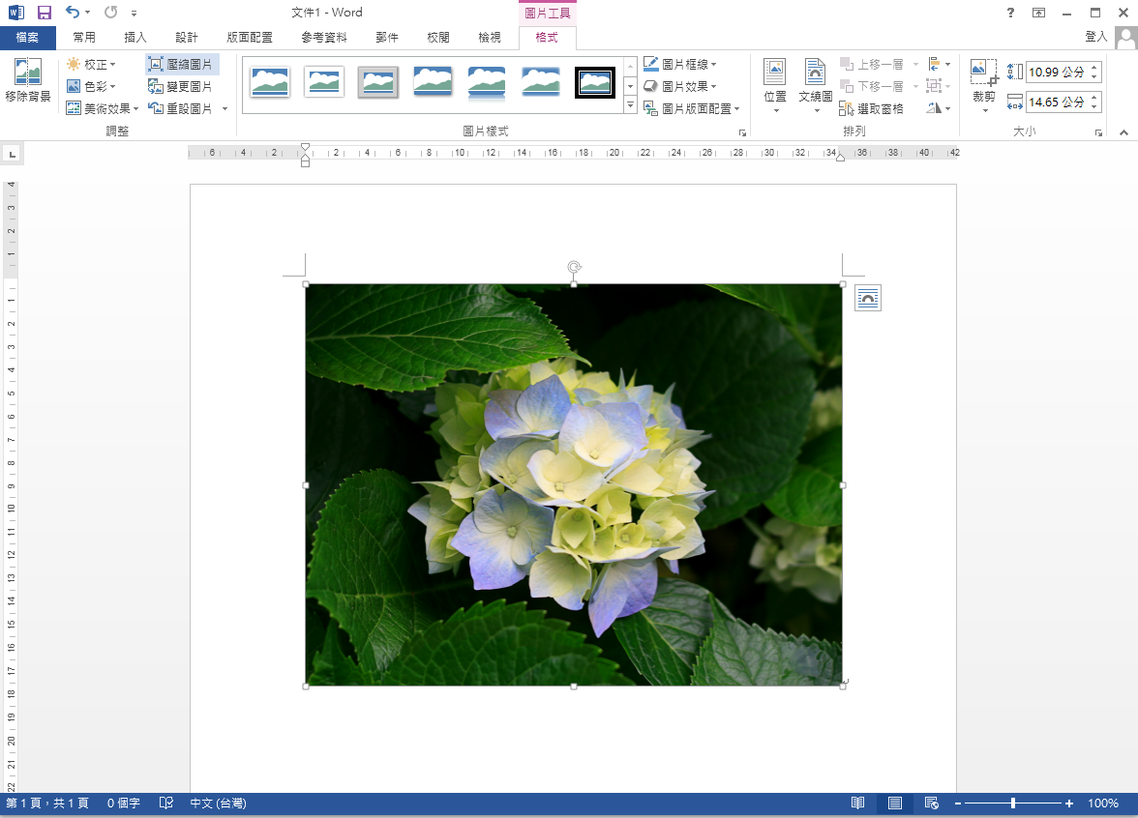This screenshot has width=1138, height=818.
Task: Open the 色彩 color dropdown
Action: [92, 87]
